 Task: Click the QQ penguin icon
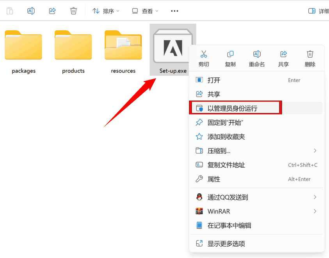[x=199, y=197]
